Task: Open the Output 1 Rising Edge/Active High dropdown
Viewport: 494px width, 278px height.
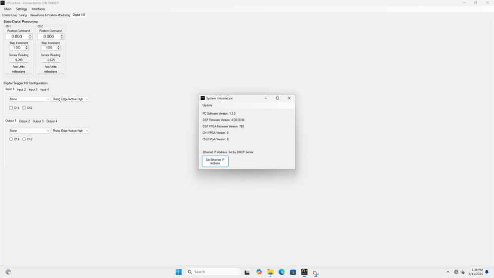Action: point(70,131)
